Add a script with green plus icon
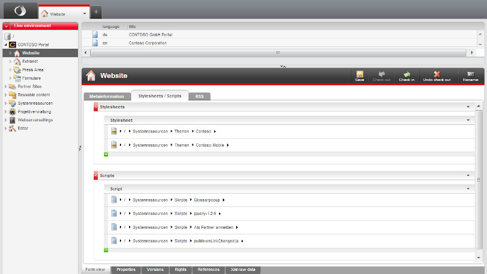 106,250
